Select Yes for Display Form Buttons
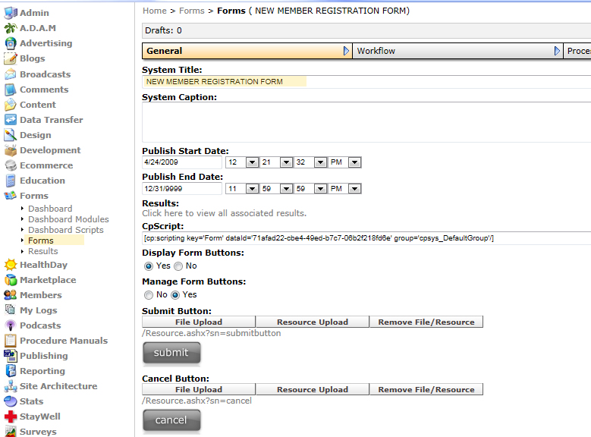Screen dimensions: 591x437 149,266
